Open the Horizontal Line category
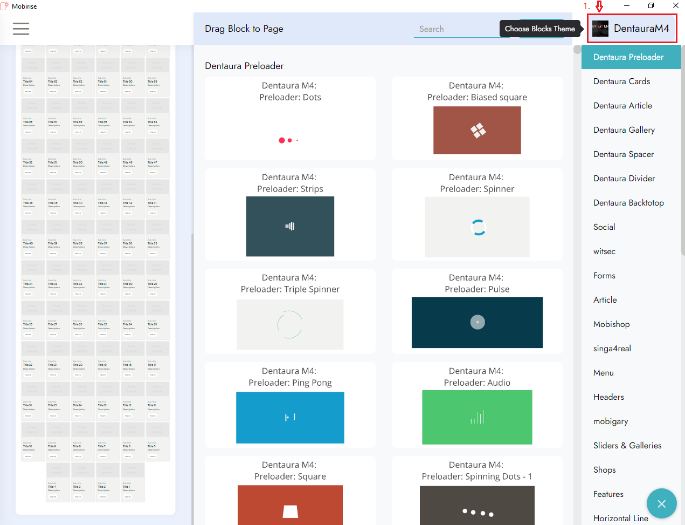 point(620,518)
